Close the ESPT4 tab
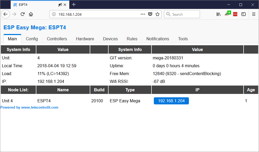 [65, 5]
